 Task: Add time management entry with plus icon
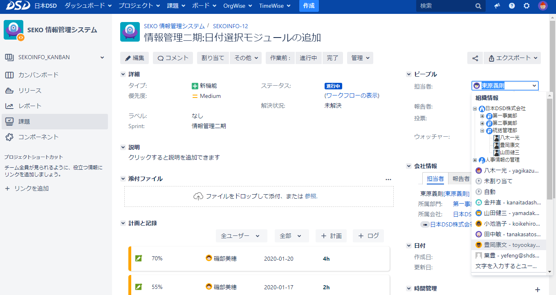tap(538, 289)
